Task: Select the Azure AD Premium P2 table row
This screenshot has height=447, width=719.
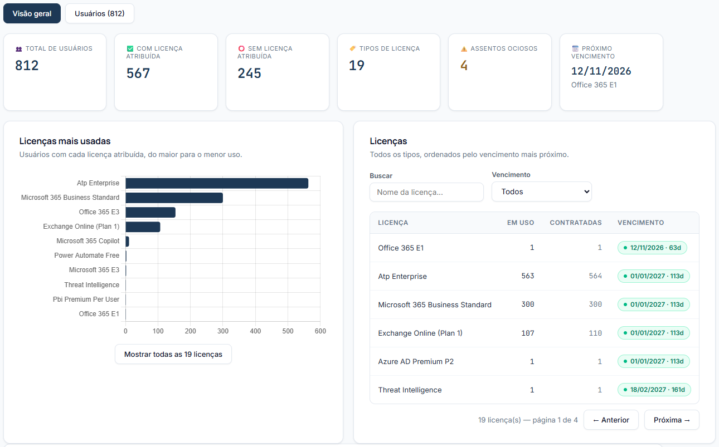Action: coord(535,361)
